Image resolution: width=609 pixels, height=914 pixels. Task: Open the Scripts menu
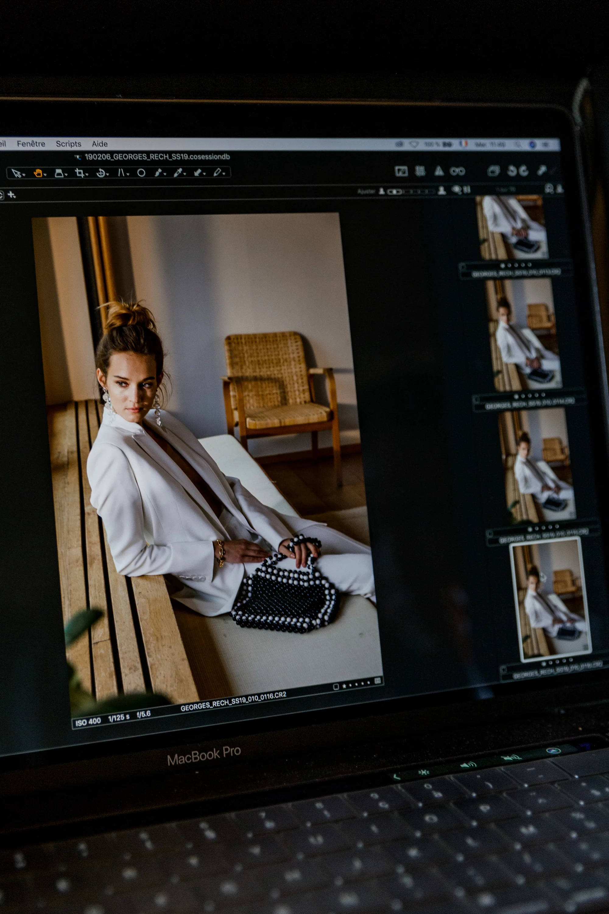[68, 144]
